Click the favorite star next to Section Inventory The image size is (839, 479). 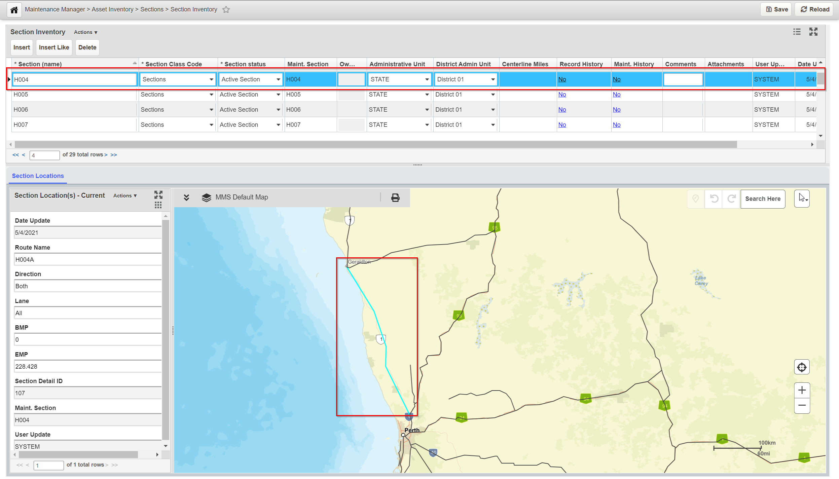point(226,10)
